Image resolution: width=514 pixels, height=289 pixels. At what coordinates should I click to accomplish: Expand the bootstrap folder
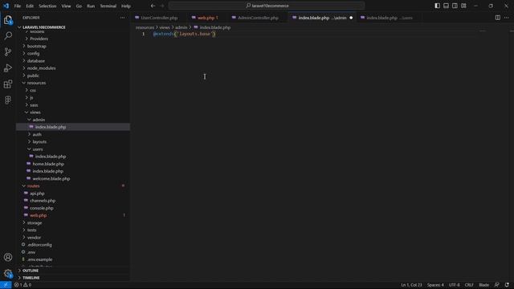(x=36, y=47)
